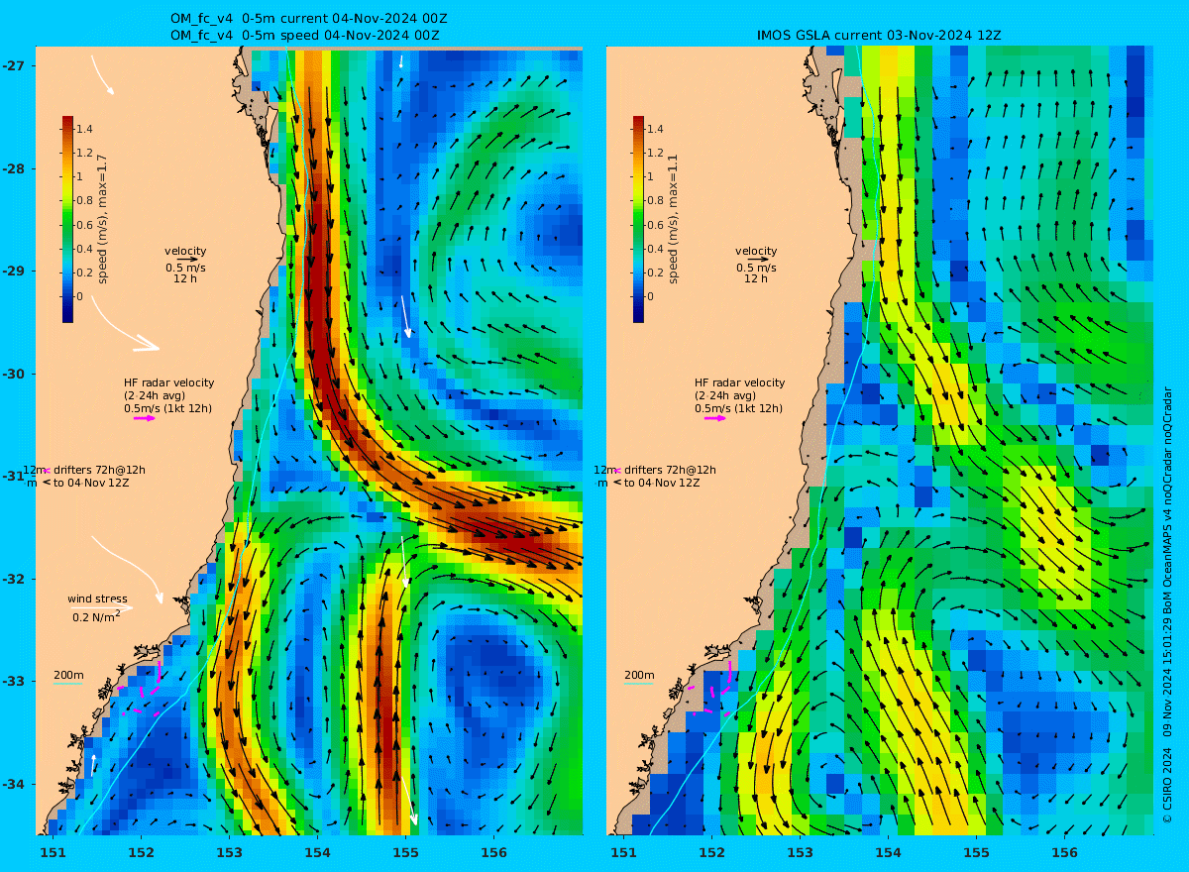
Task: Click '0.5m/s (1kt 12h)' text in left map
Action: click(x=168, y=408)
